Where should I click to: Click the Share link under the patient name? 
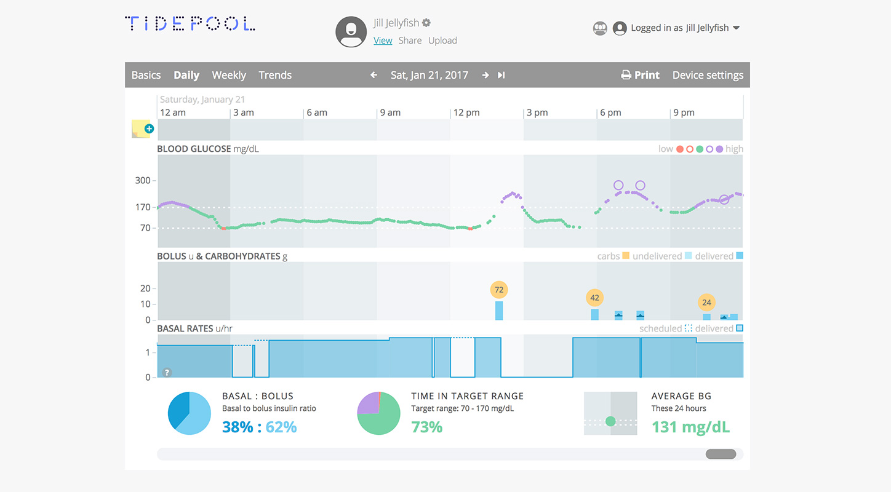pyautogui.click(x=409, y=40)
